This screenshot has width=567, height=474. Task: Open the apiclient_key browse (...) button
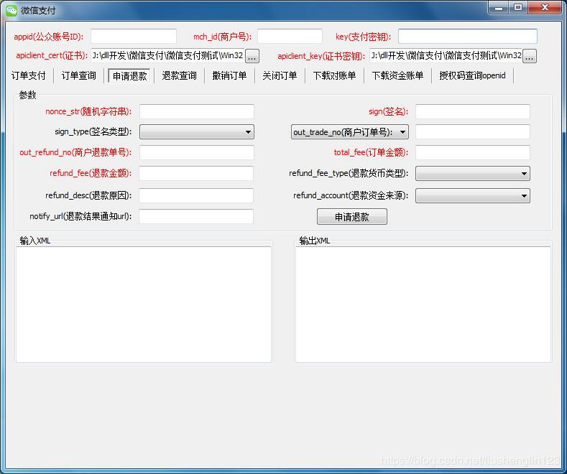(530, 56)
